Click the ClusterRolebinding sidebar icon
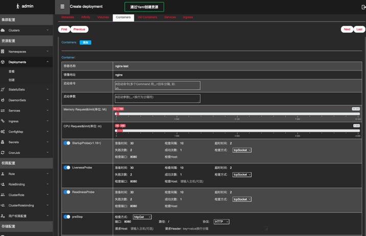Screen dimensions: 366x236 click(x=3, y=205)
